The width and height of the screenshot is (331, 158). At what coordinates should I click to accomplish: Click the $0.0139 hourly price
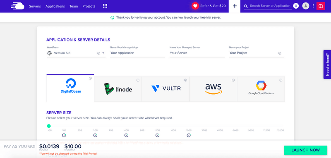pos(49,146)
